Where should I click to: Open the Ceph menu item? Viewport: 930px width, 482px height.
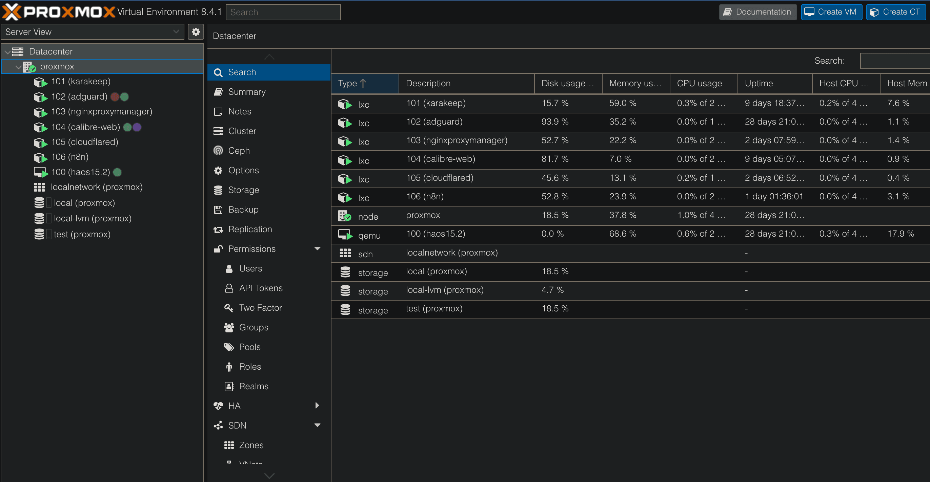click(269, 151)
